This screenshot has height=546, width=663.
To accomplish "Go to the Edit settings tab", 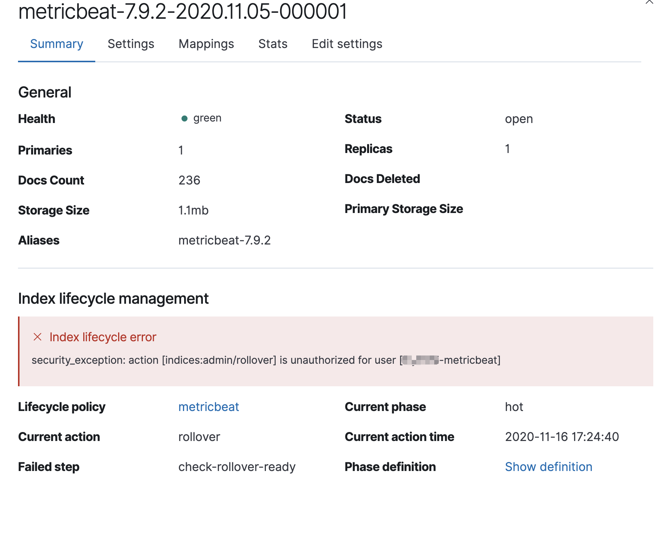I will coord(347,44).
